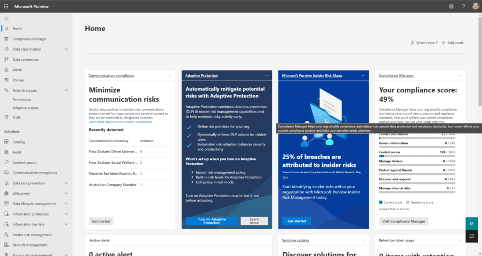
Task: Click Visit Compliance Manager button
Action: tap(403, 221)
